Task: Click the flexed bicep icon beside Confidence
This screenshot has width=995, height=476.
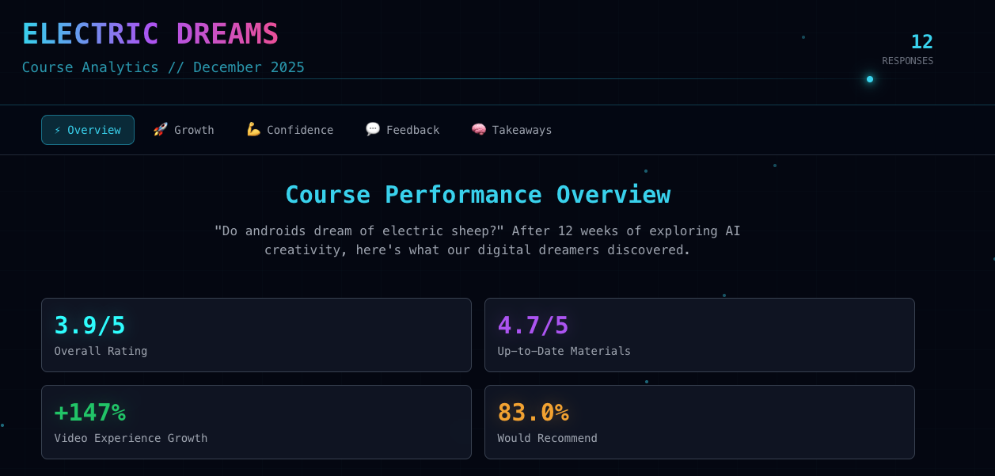Action: click(x=253, y=129)
